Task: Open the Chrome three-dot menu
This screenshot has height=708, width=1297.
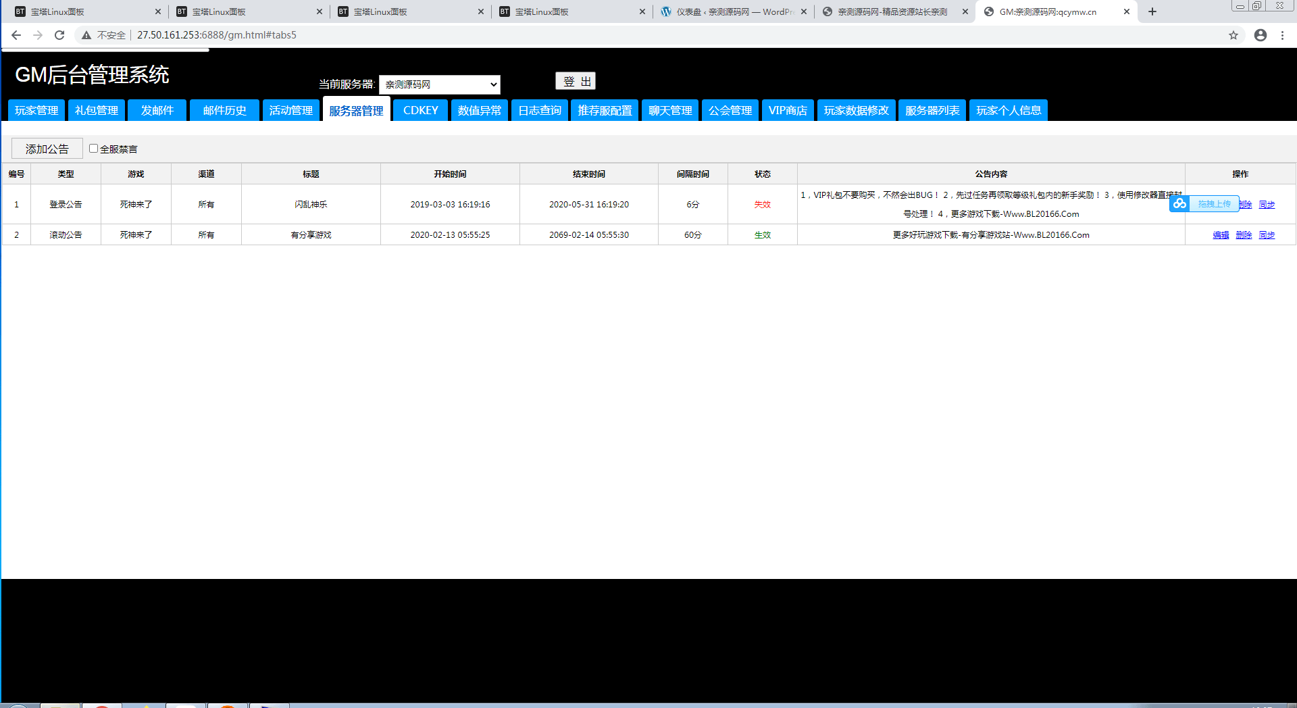Action: pyautogui.click(x=1283, y=35)
